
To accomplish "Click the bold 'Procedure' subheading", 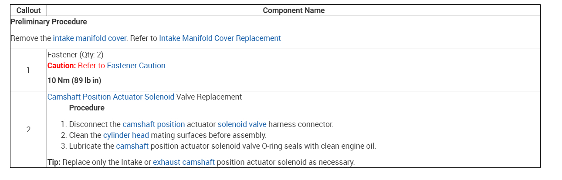I will click(x=87, y=108).
